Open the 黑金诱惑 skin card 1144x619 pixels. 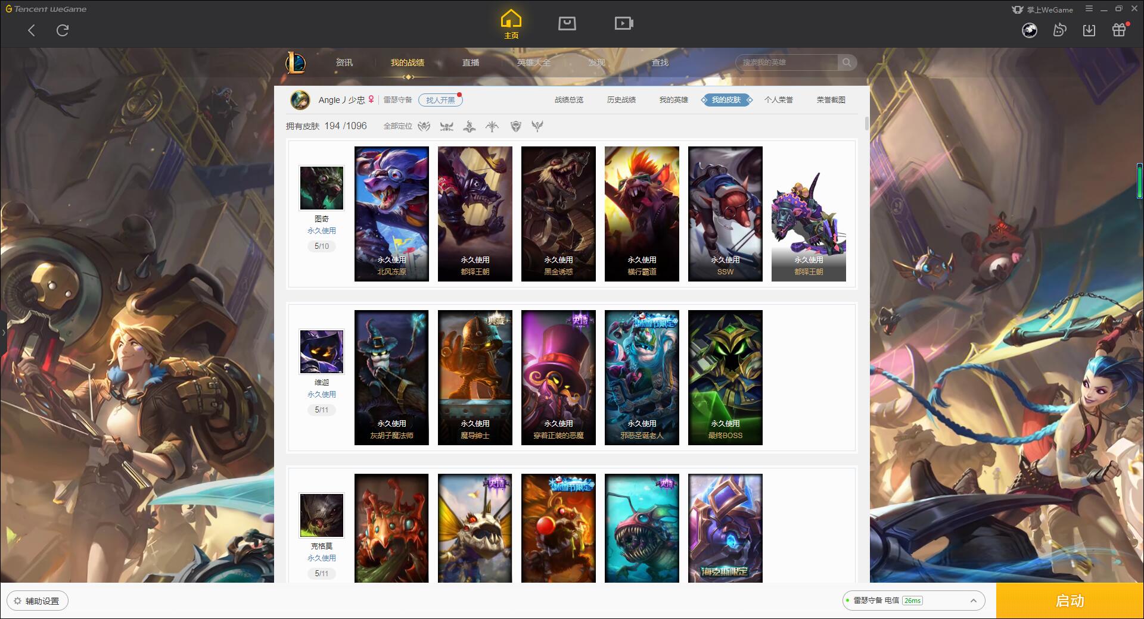point(558,214)
